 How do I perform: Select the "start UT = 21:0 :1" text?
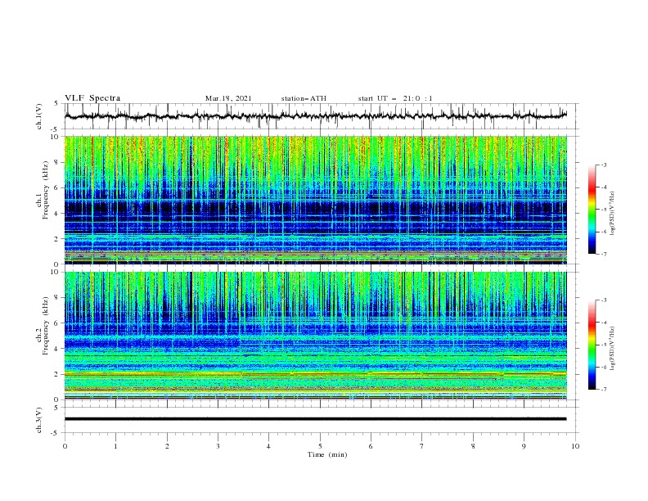tap(395, 98)
